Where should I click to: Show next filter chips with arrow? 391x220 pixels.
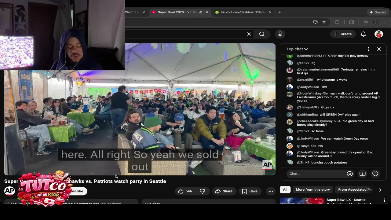point(380,190)
